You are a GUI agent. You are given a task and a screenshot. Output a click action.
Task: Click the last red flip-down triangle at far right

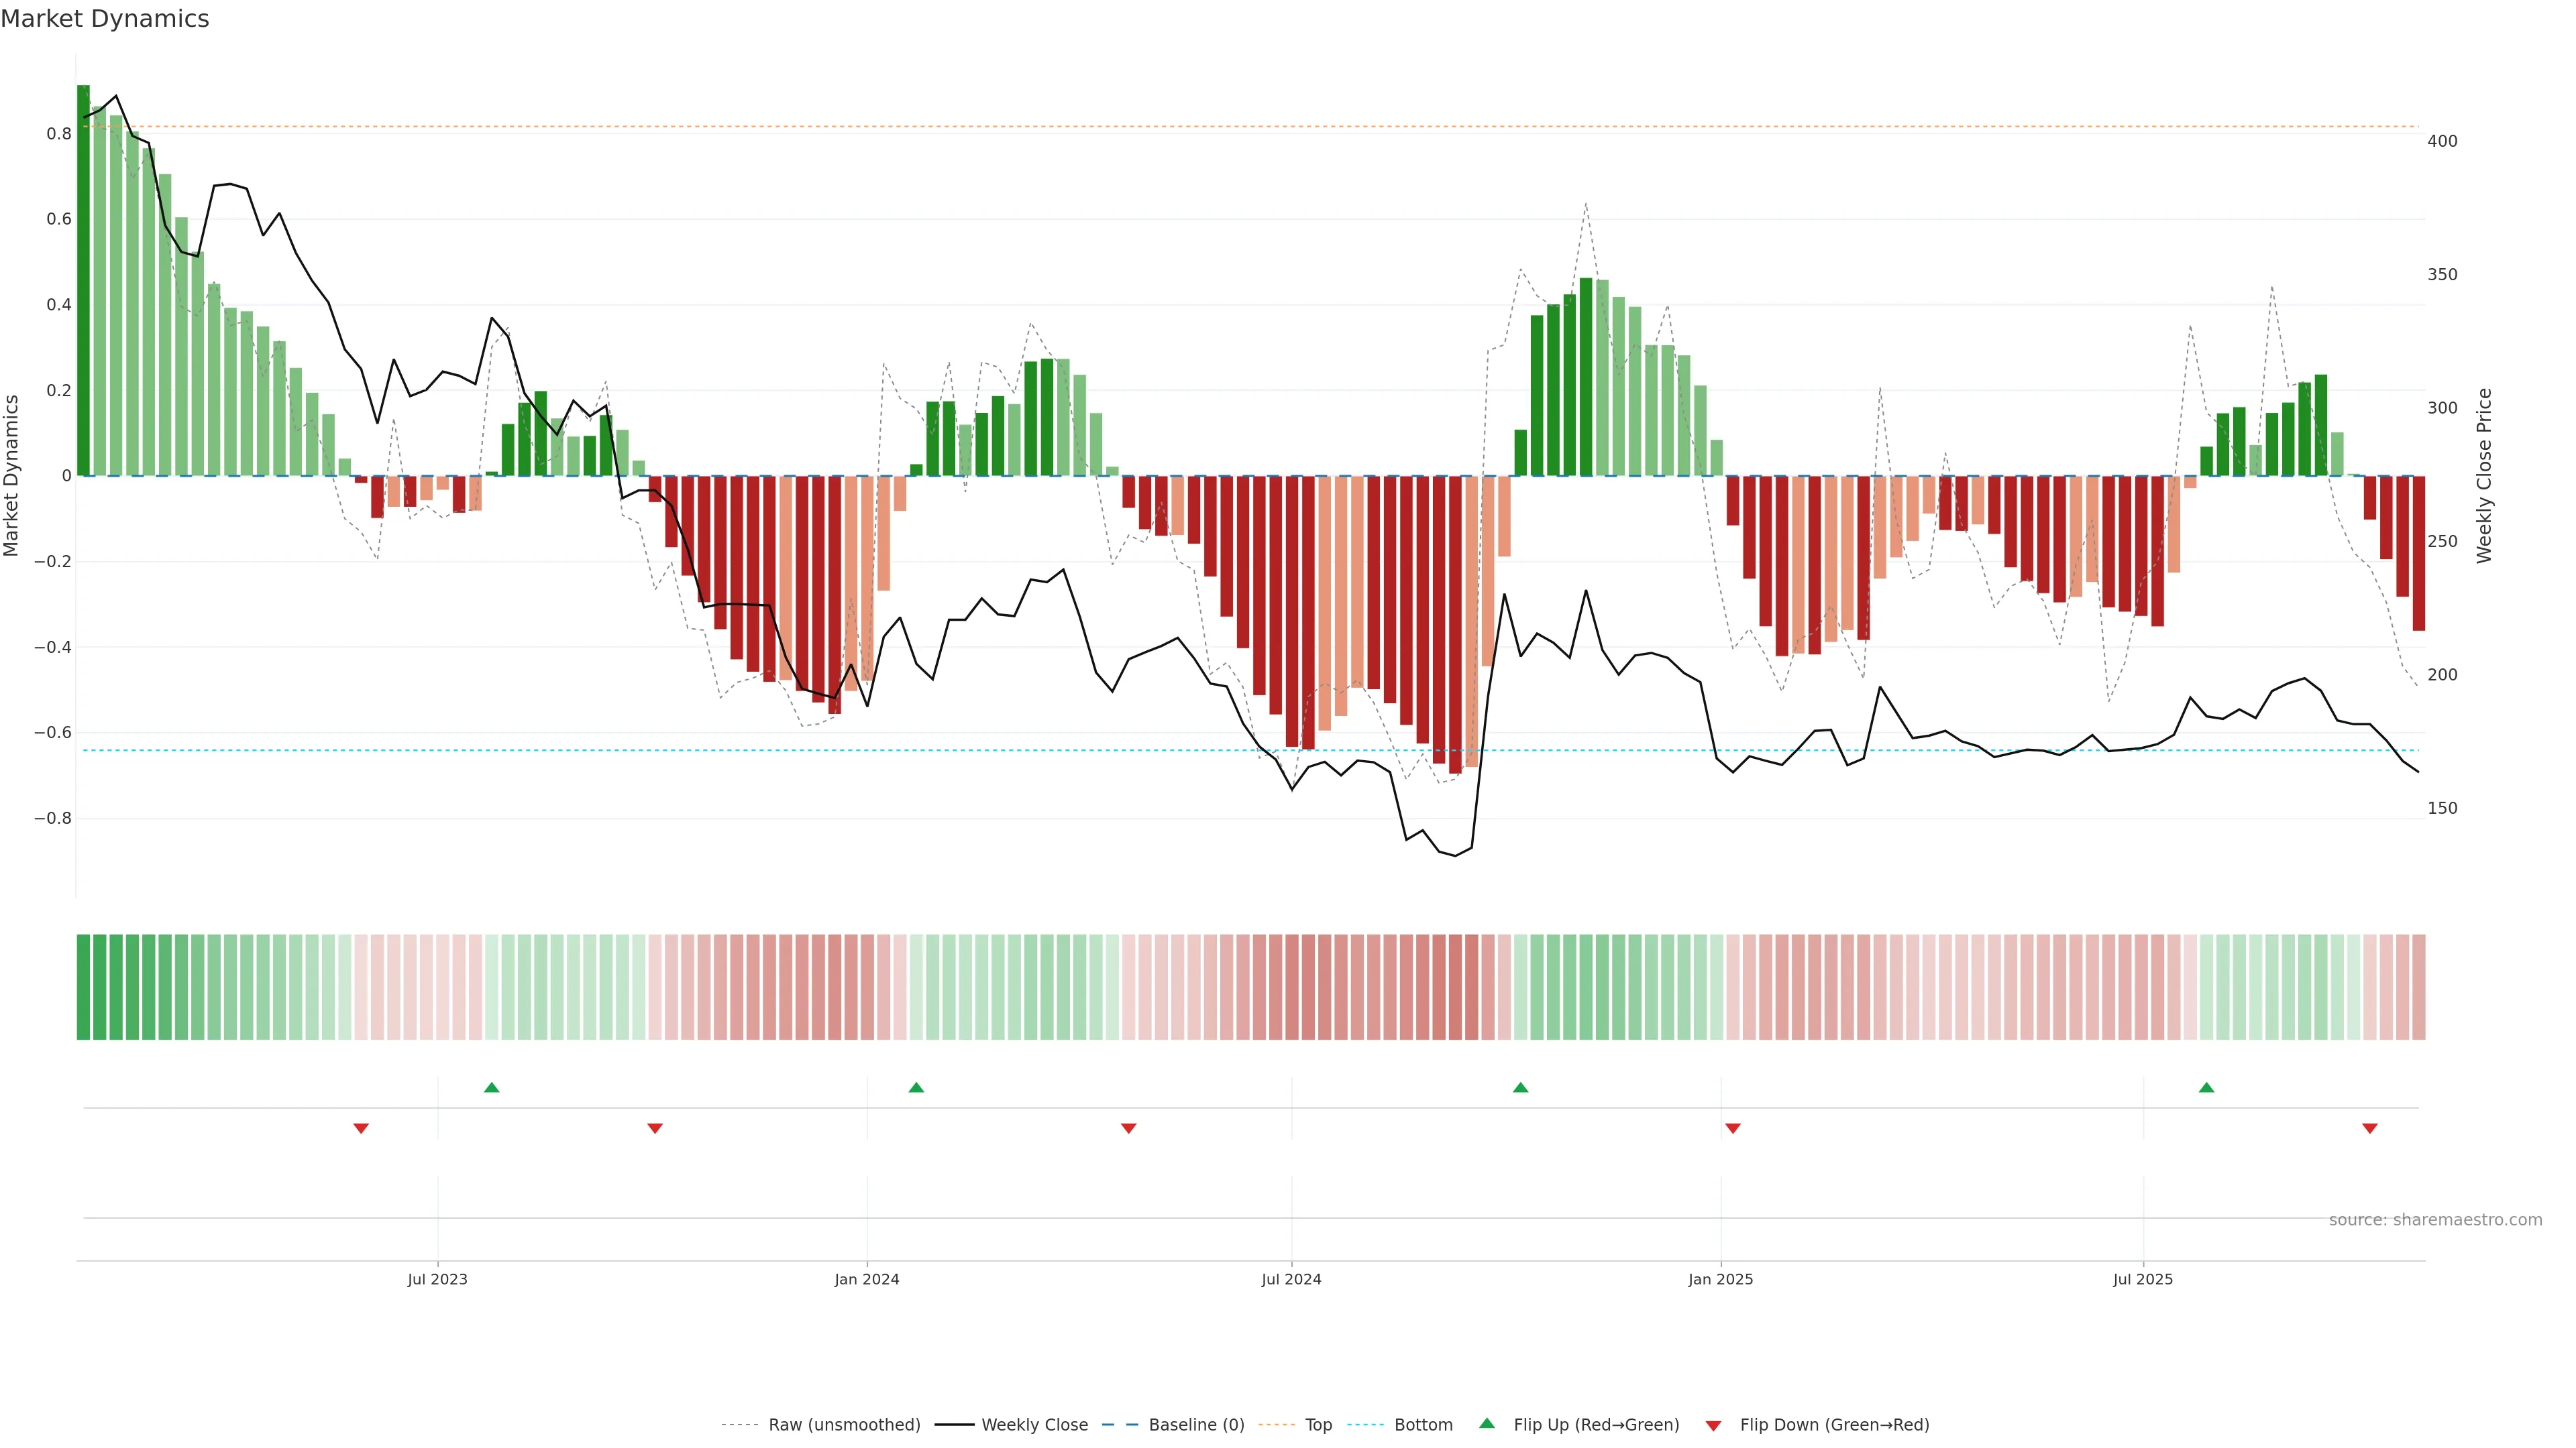coord(2369,1128)
